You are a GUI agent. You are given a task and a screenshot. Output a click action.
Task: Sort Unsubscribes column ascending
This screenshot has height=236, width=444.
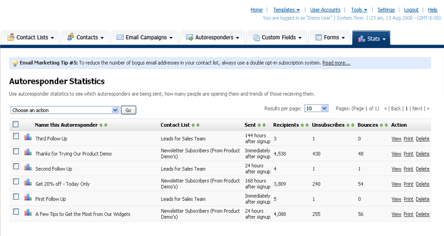[348, 125]
